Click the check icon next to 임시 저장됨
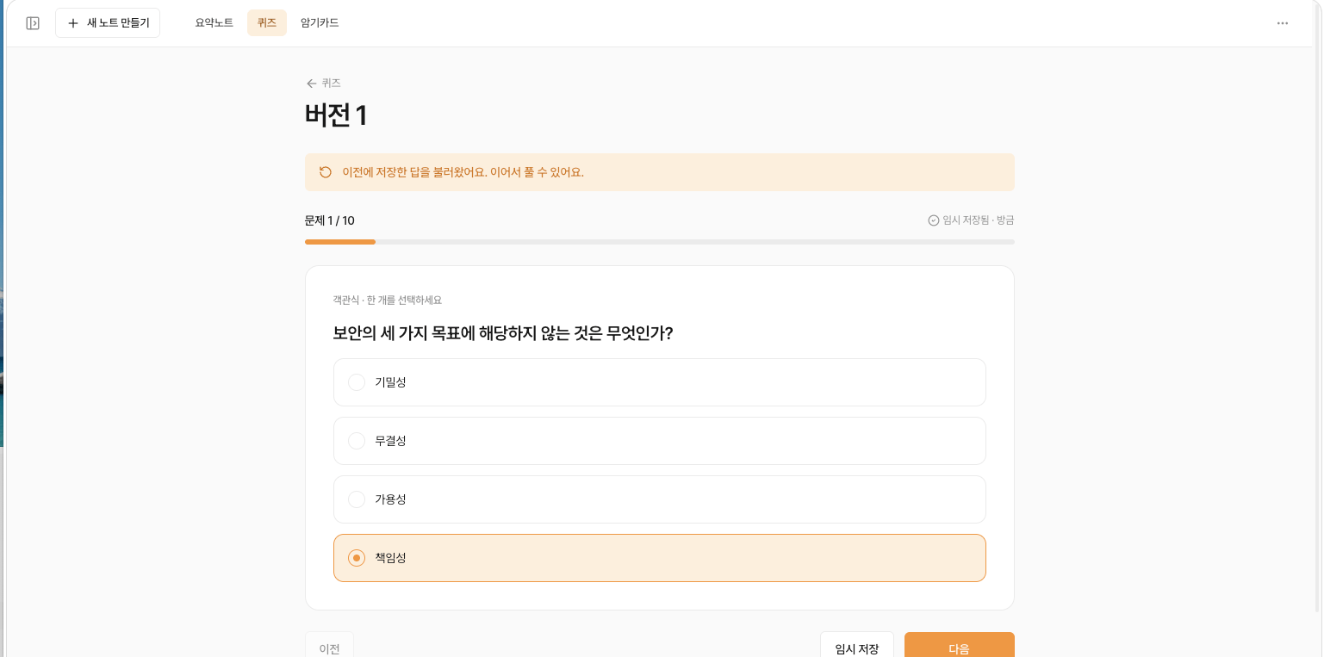This screenshot has width=1324, height=657. [933, 220]
